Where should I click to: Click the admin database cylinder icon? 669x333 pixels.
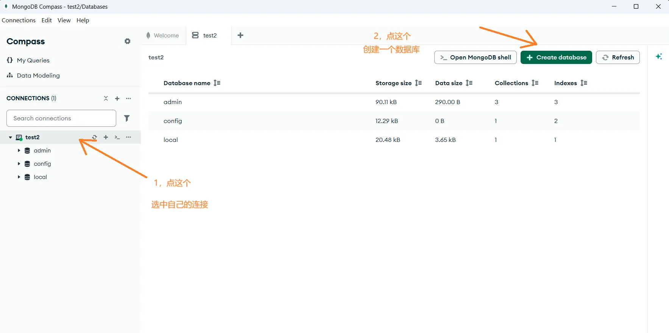point(27,151)
